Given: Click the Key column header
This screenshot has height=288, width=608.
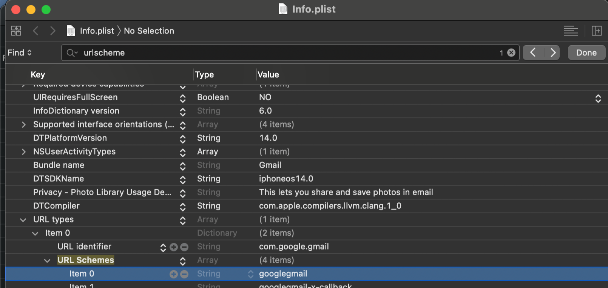Looking at the screenshot, I should tap(38, 75).
